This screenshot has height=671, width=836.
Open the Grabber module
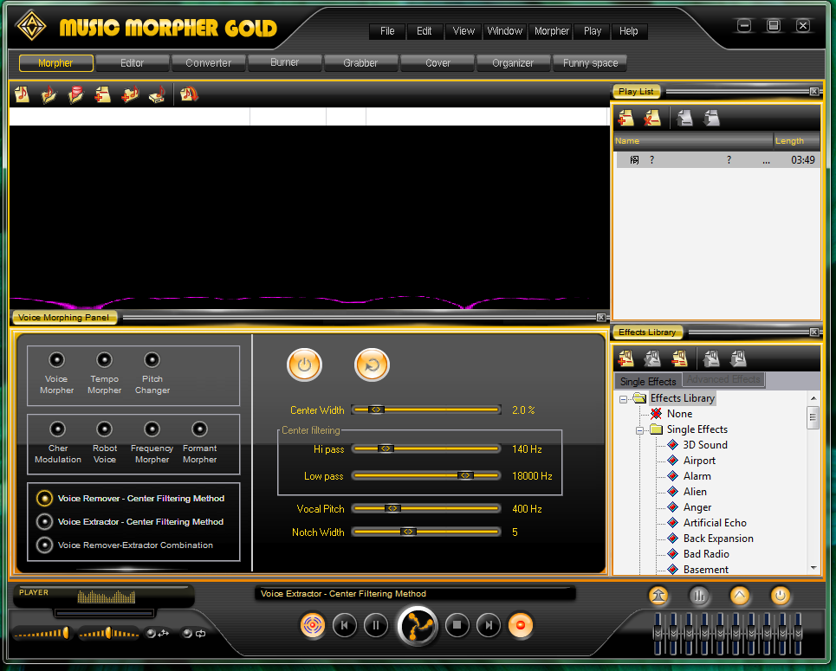[360, 63]
